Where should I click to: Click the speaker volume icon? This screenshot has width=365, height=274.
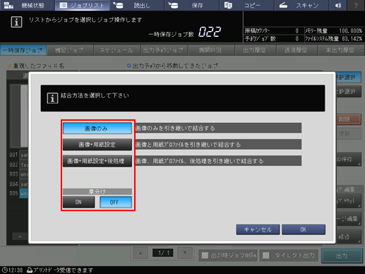[338, 5]
